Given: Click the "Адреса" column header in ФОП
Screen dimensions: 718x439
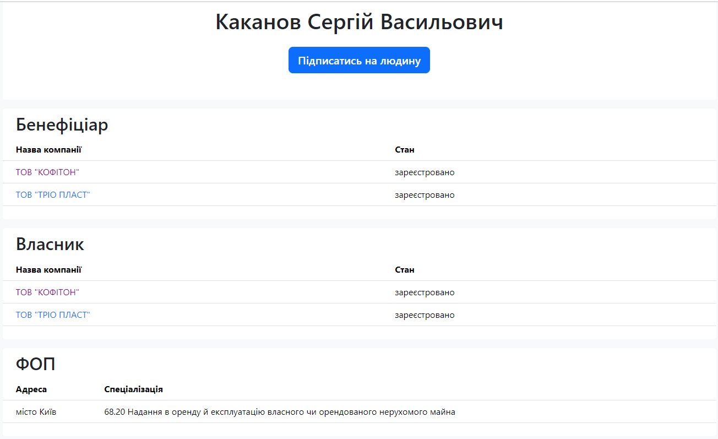Looking at the screenshot, I should 31,389.
